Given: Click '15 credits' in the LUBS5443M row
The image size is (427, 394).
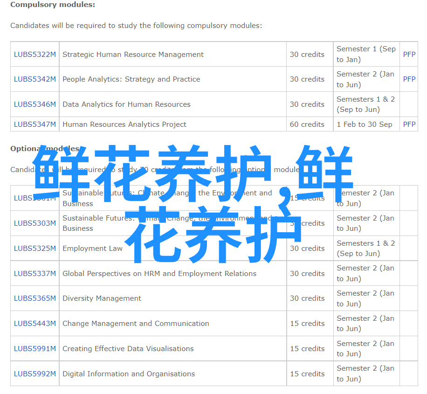Looking at the screenshot, I should tap(308, 324).
